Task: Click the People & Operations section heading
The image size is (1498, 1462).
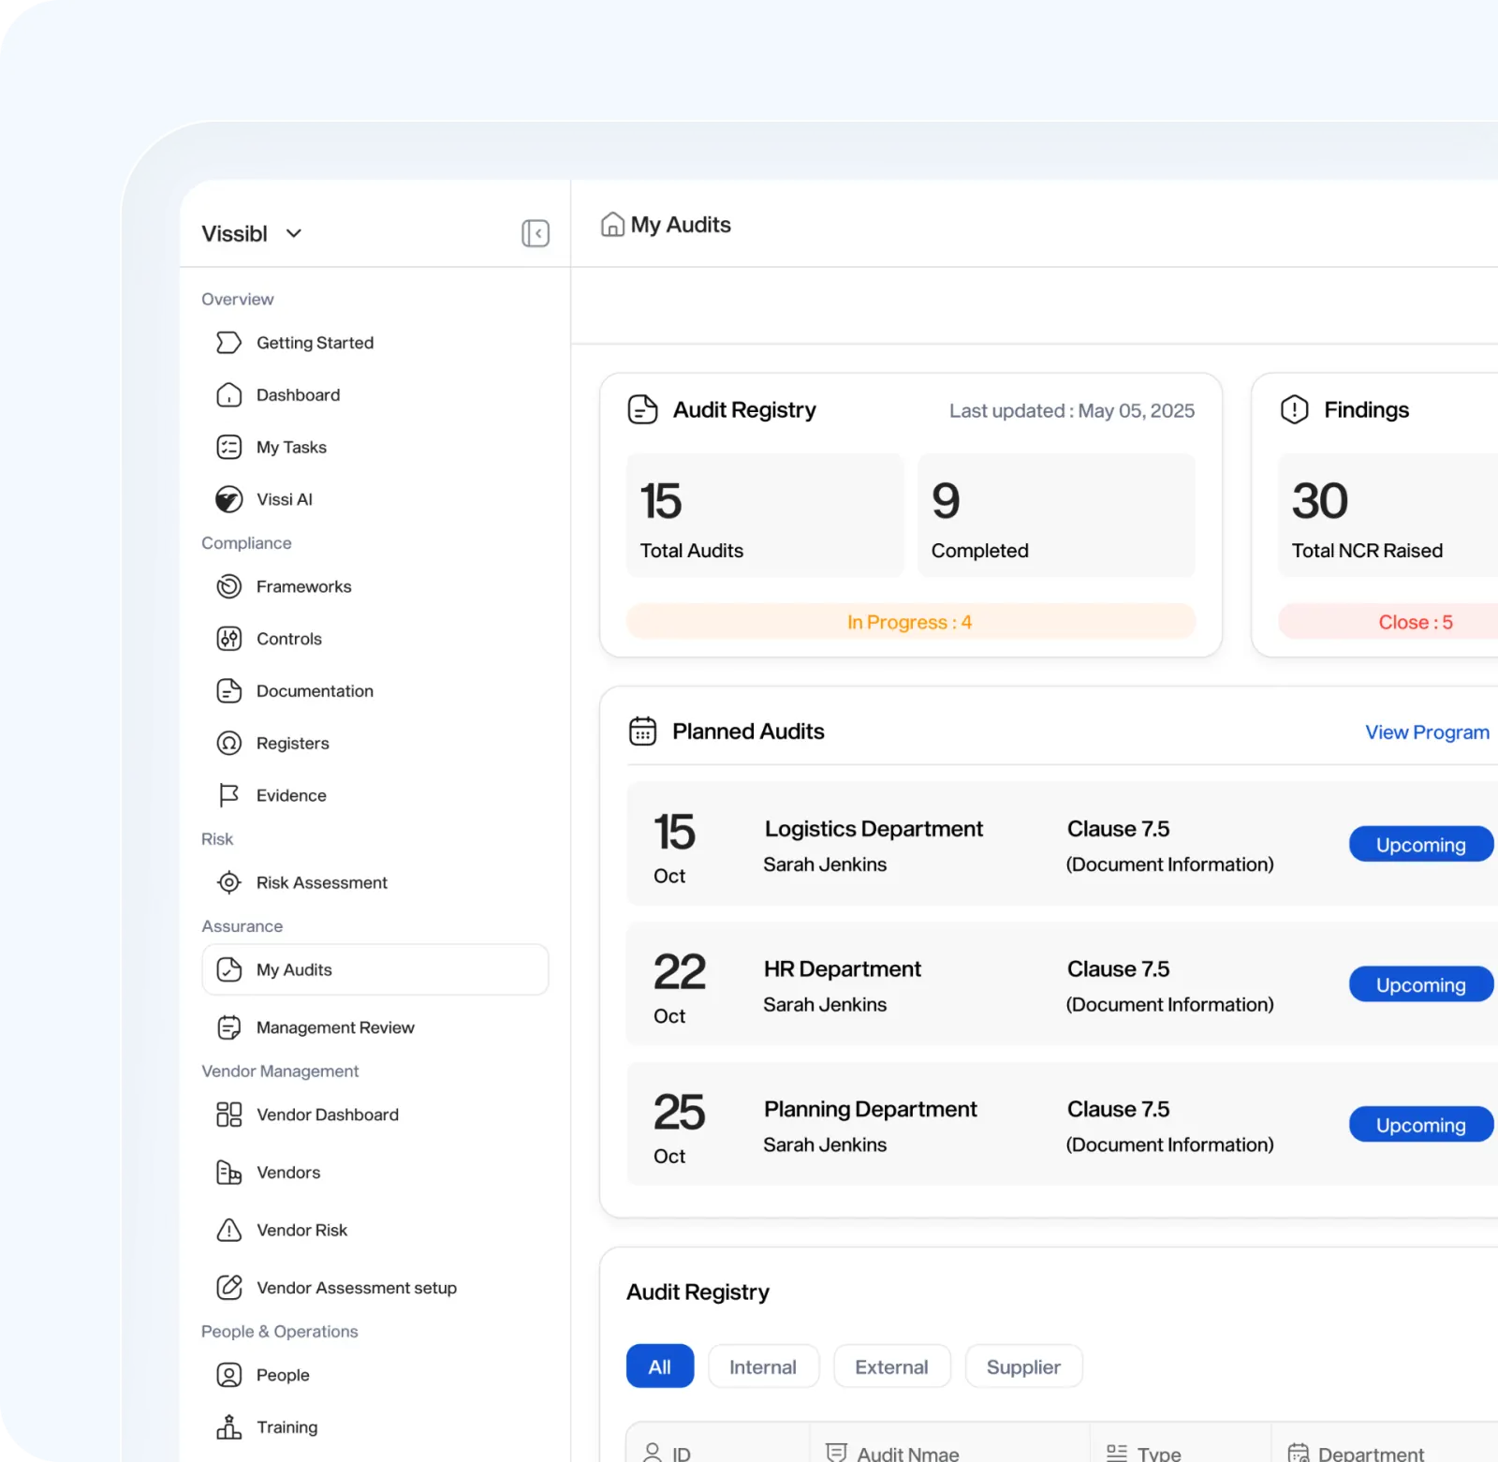Action: [x=280, y=1332]
